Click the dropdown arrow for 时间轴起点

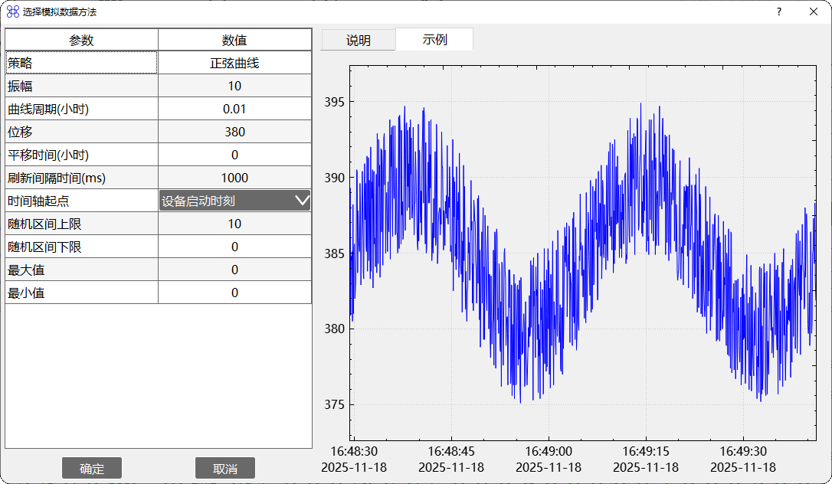click(x=302, y=201)
